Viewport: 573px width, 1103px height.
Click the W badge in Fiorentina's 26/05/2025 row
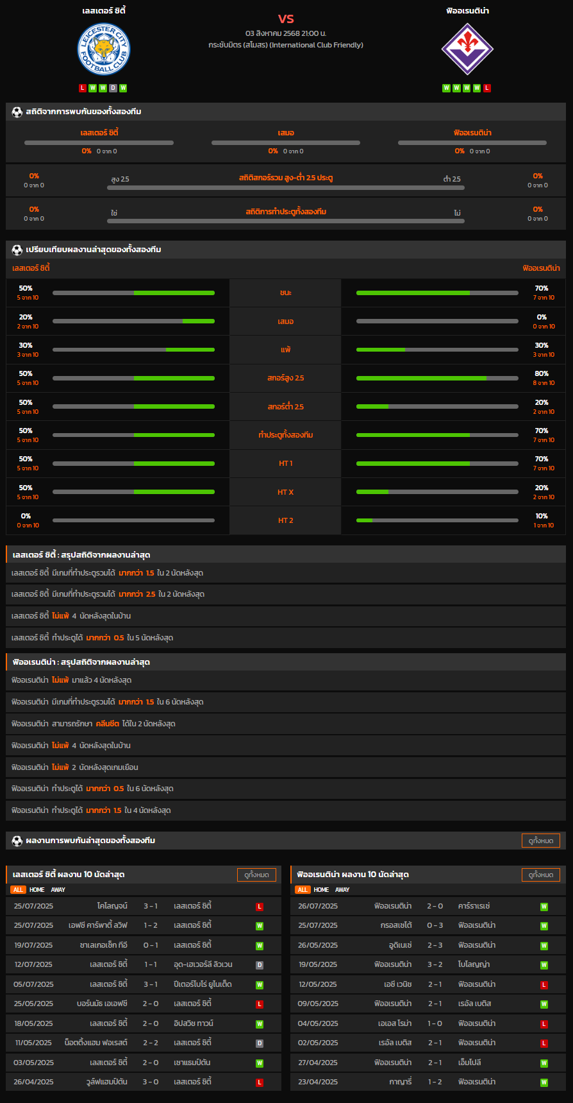point(544,946)
